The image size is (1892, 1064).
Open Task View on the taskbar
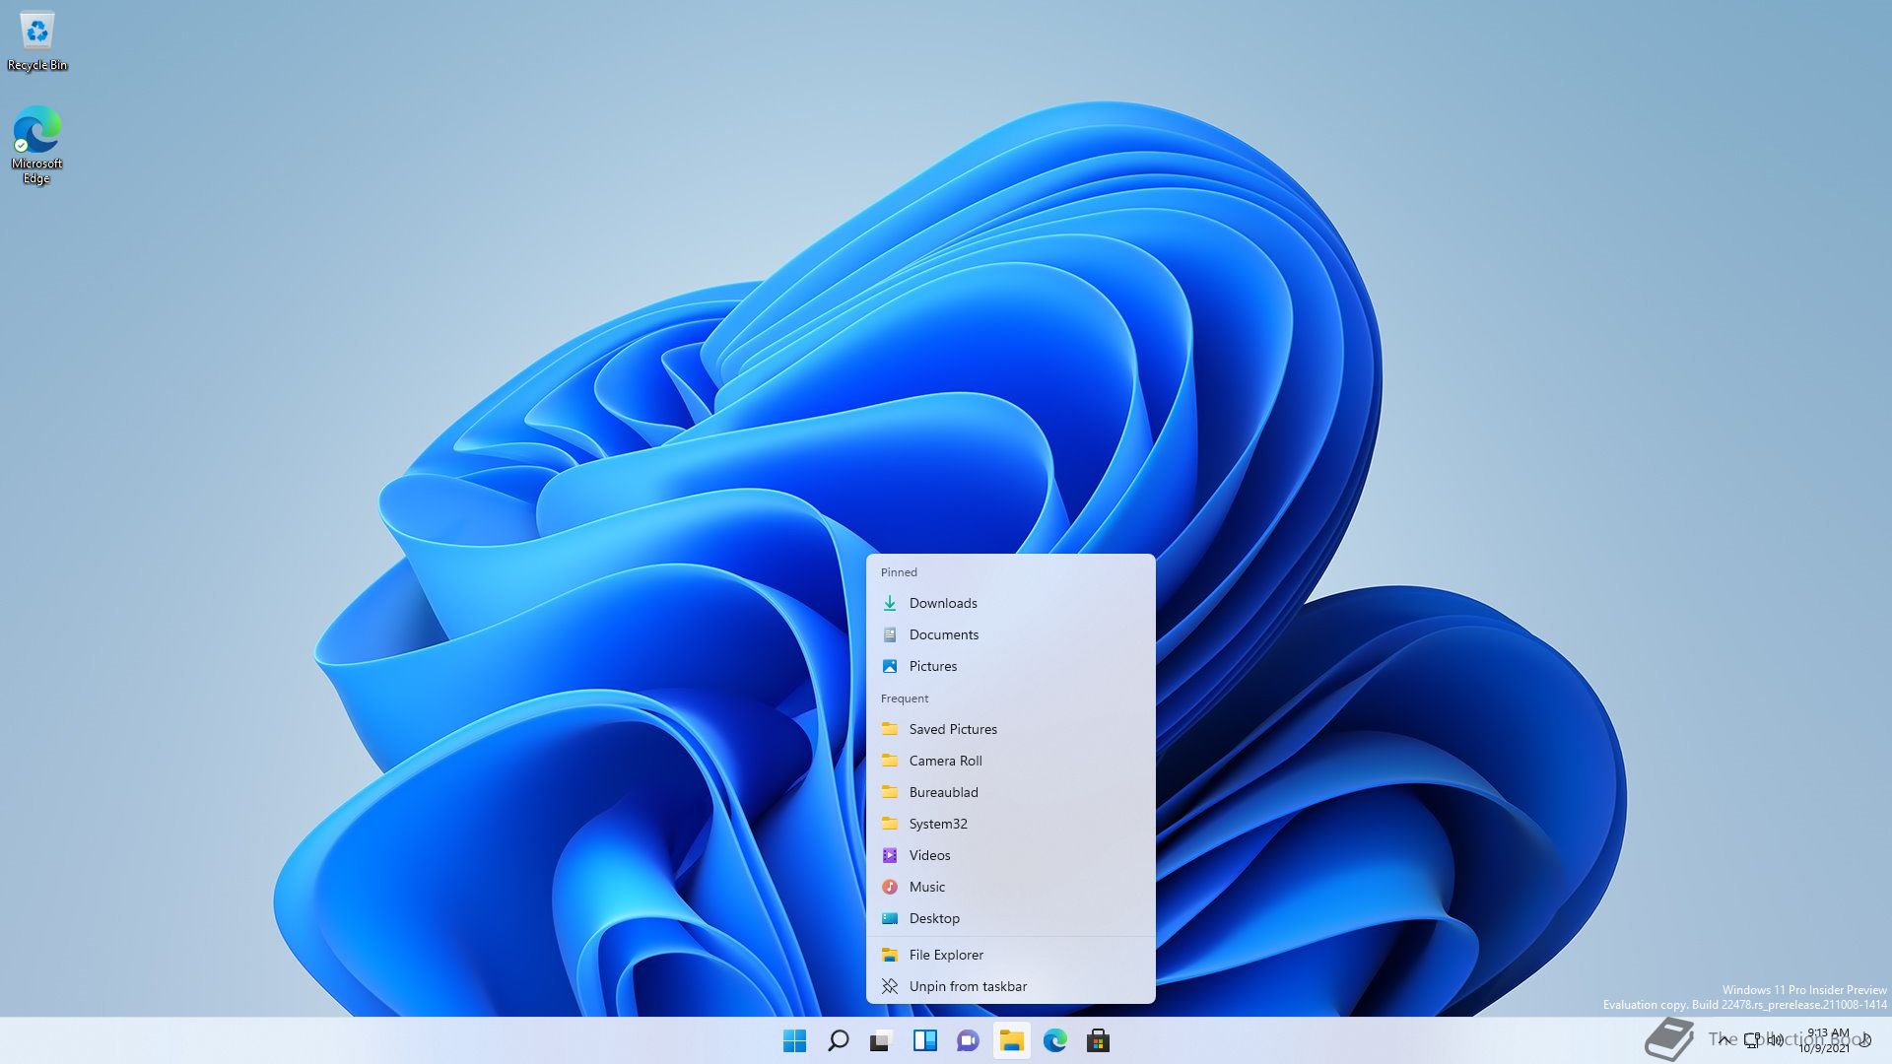[881, 1040]
